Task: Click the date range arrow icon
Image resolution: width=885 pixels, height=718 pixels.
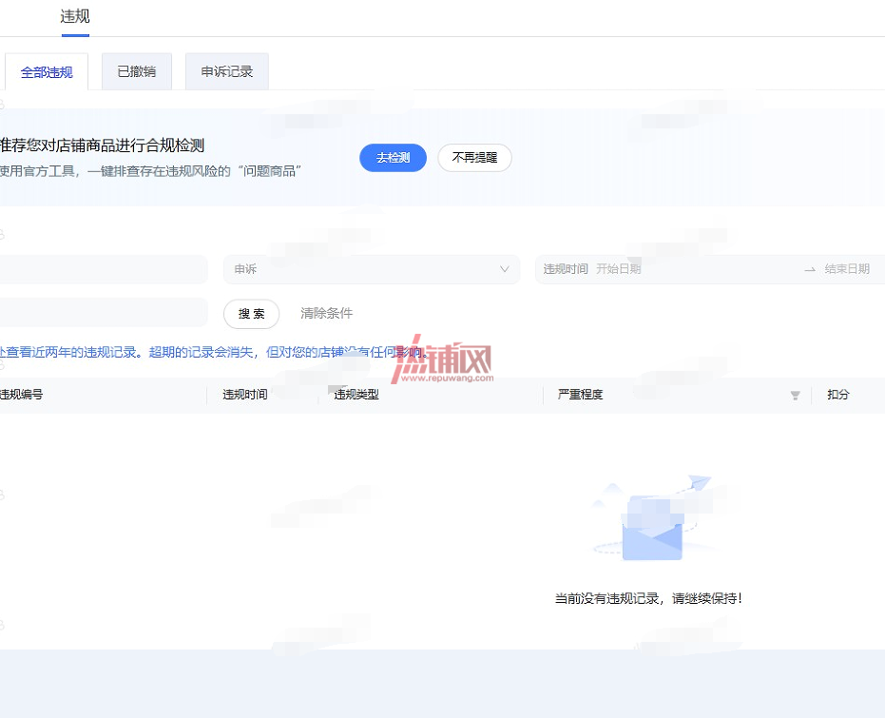Action: point(809,270)
